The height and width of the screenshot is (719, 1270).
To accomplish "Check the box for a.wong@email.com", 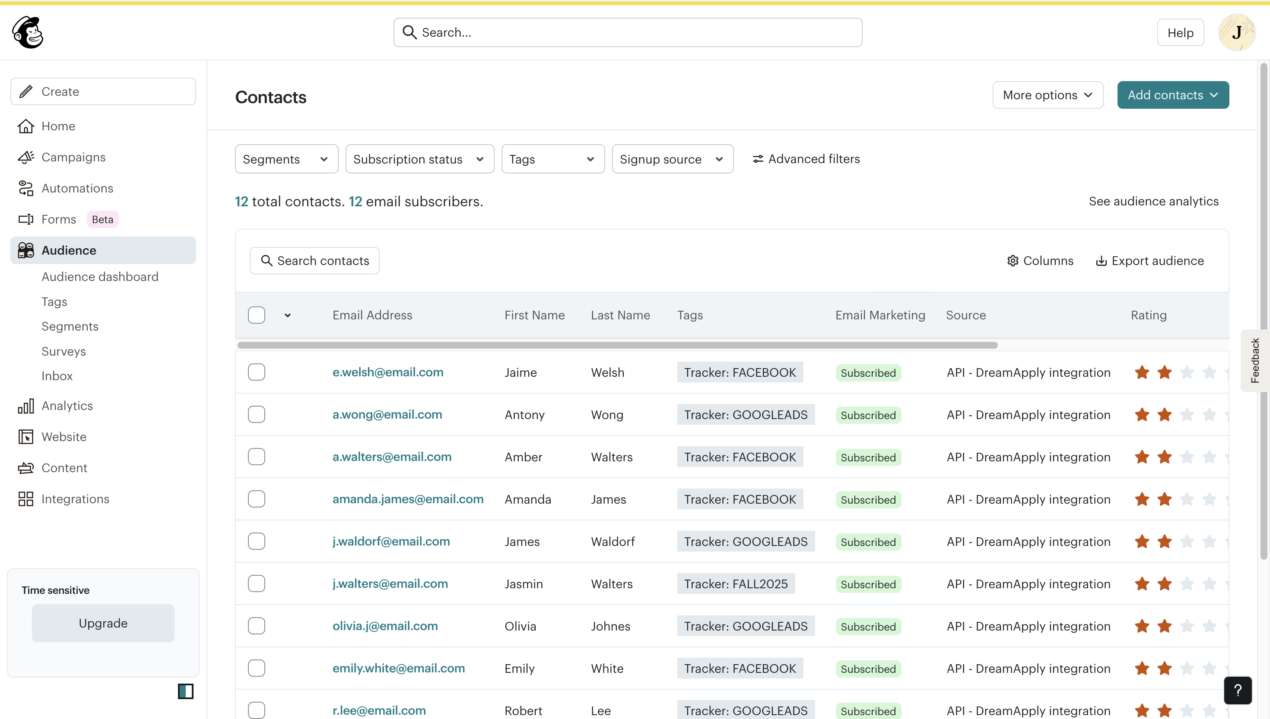I will 257,414.
